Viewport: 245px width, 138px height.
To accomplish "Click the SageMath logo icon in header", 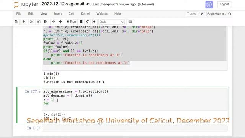I will tap(209, 5).
